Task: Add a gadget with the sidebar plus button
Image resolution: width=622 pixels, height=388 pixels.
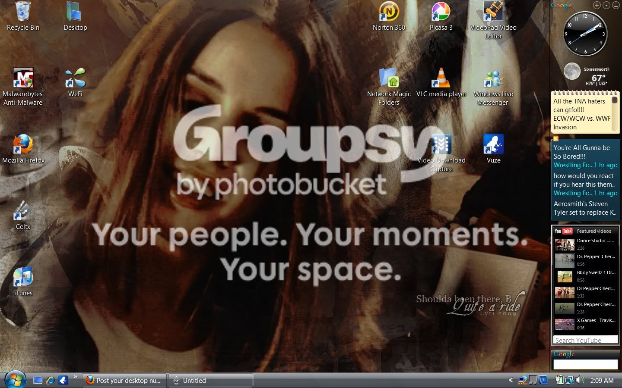Action: point(597,5)
